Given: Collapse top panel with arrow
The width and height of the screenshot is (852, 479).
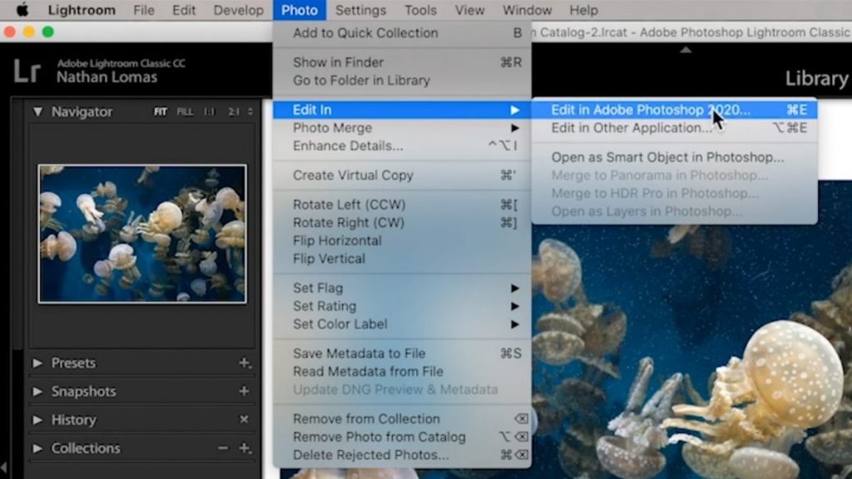Looking at the screenshot, I should 686,49.
